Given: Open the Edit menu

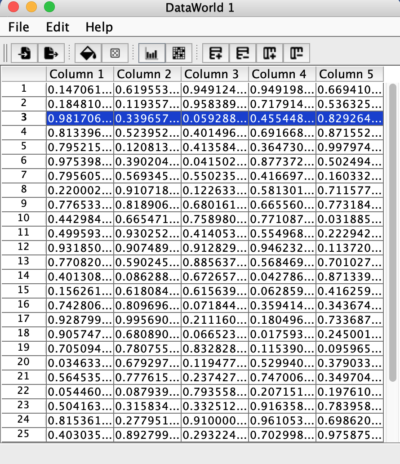Looking at the screenshot, I should (x=58, y=27).
